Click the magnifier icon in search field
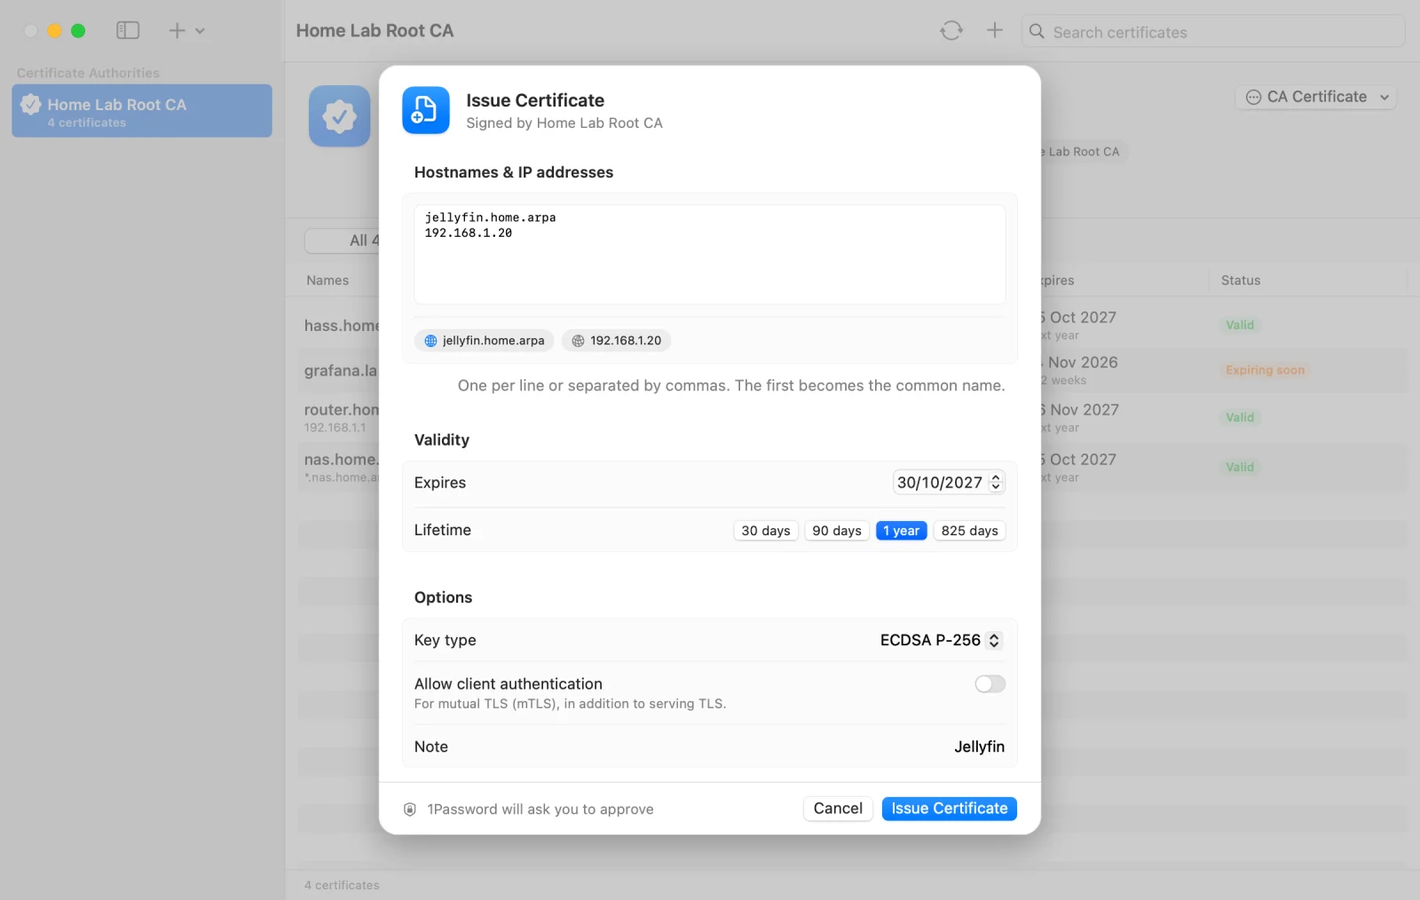This screenshot has width=1420, height=900. click(x=1037, y=32)
